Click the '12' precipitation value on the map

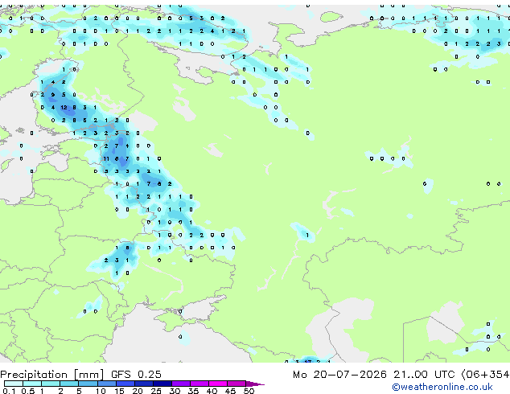[64, 108]
